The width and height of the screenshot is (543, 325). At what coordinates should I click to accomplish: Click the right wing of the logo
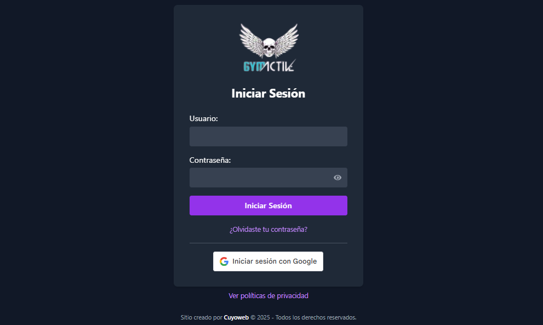coord(287,38)
